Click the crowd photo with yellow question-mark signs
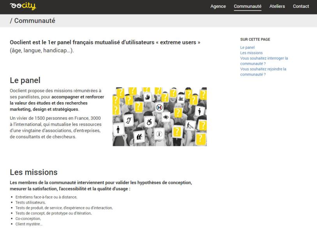Viewport: 317px width, 234px height. click(159, 117)
